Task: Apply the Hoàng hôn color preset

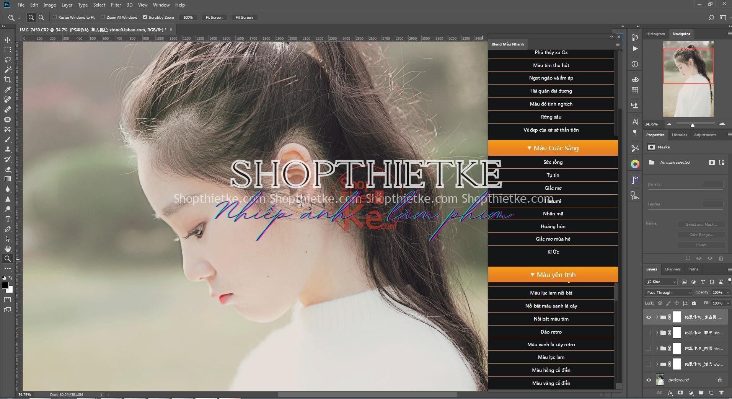Action: 553,226
